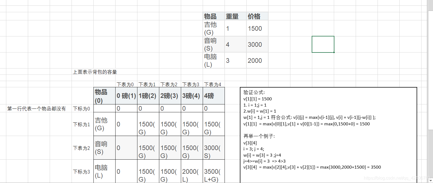Select the 下表为0 column label
Screen dimensions: 433x183
pos(125,85)
